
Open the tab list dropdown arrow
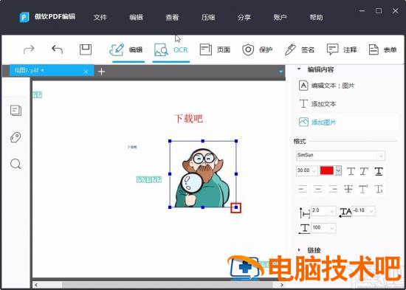click(x=281, y=72)
